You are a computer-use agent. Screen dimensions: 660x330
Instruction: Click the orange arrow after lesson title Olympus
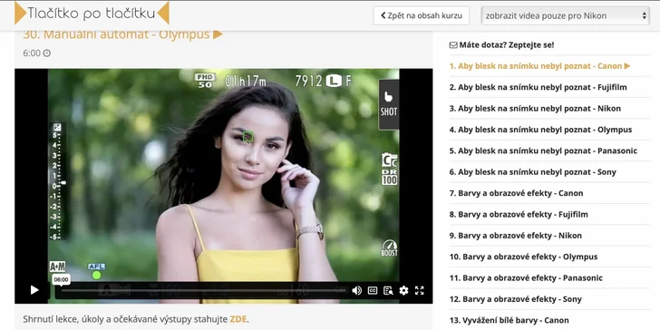coord(218,34)
